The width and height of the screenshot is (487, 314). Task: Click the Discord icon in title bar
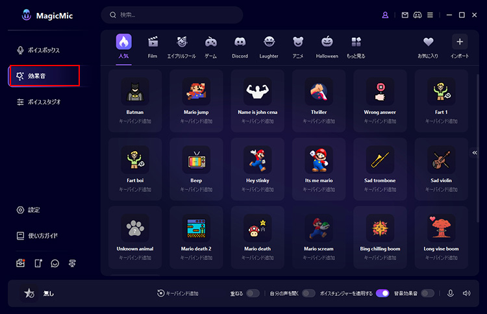(418, 15)
